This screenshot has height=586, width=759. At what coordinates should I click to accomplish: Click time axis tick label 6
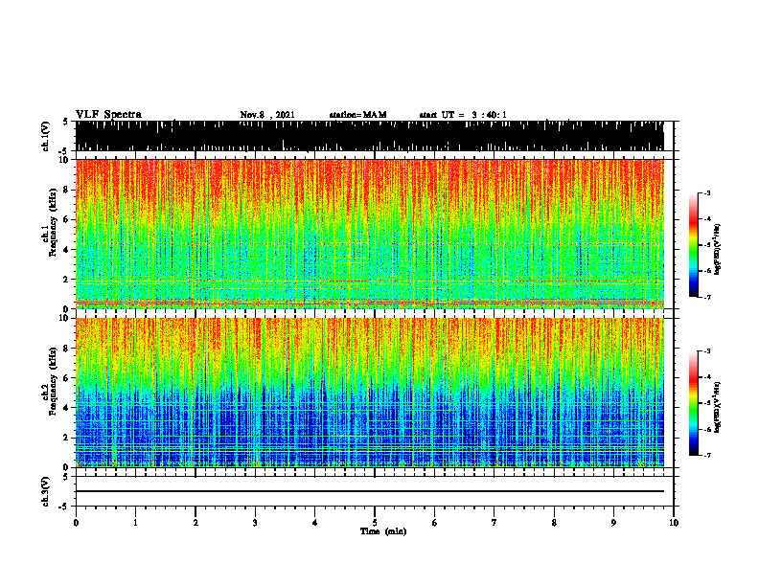[x=435, y=523]
